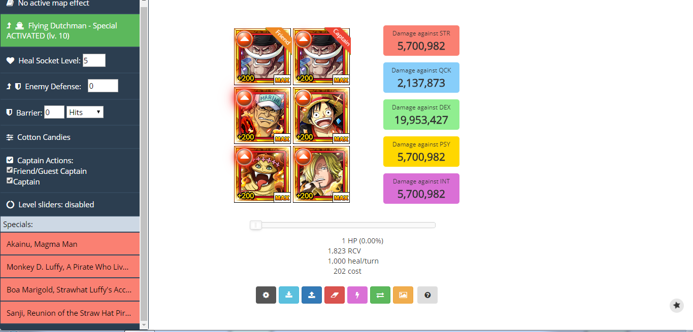Click the pink lightning bolt button

(357, 295)
